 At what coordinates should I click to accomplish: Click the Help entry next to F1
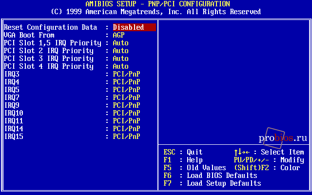tap(195, 160)
